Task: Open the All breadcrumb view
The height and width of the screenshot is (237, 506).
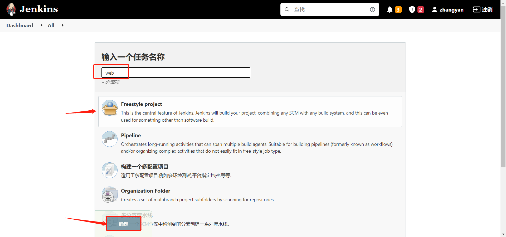Action: click(x=51, y=25)
